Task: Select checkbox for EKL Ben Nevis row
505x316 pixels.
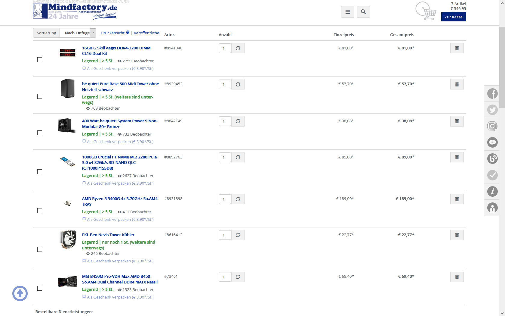Action: tap(40, 249)
